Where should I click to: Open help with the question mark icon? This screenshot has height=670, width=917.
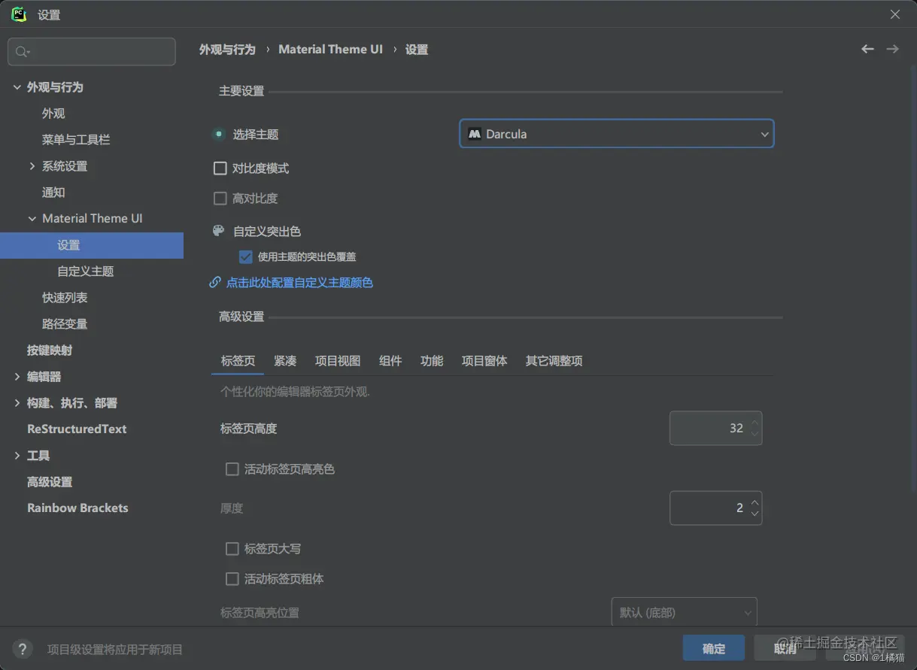point(23,649)
